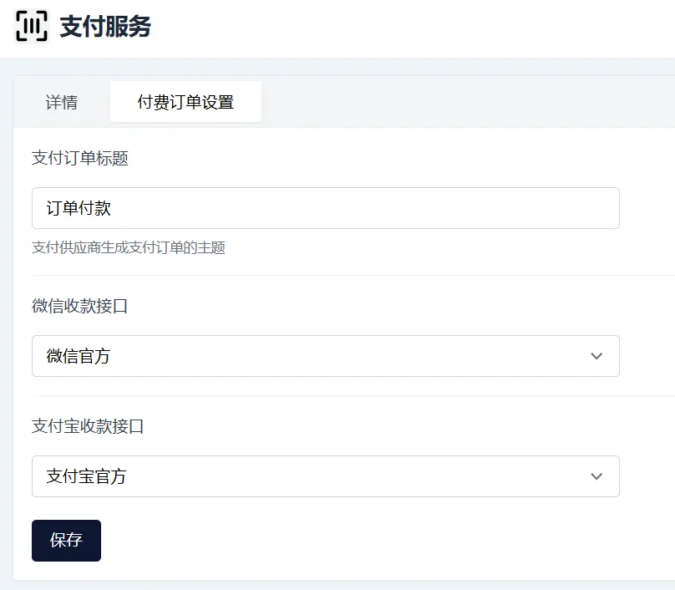Open the 微信收款接口 combo box
675x590 pixels.
coord(325,356)
